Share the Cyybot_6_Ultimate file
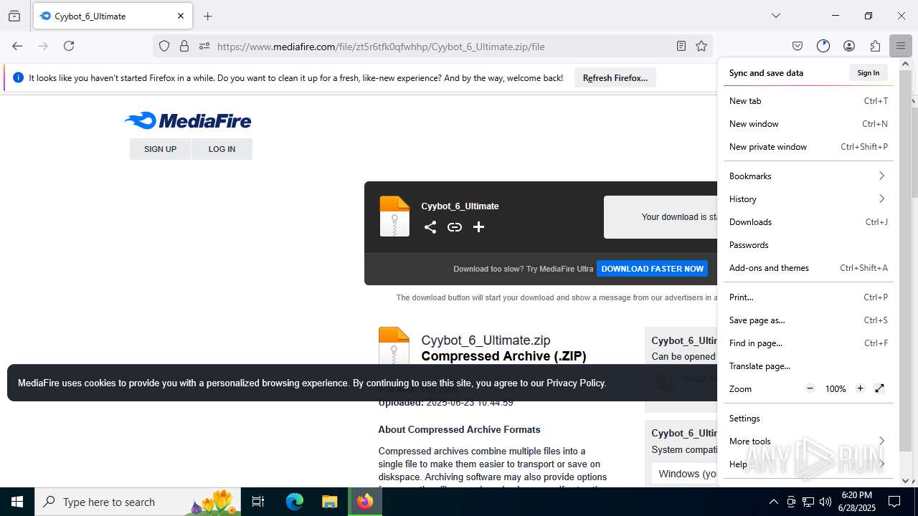The height and width of the screenshot is (516, 918). pyautogui.click(x=430, y=227)
